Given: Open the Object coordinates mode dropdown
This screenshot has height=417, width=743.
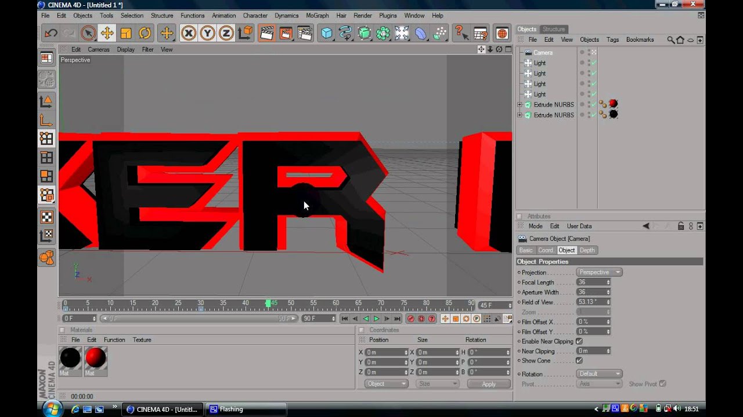Looking at the screenshot, I should (x=386, y=384).
